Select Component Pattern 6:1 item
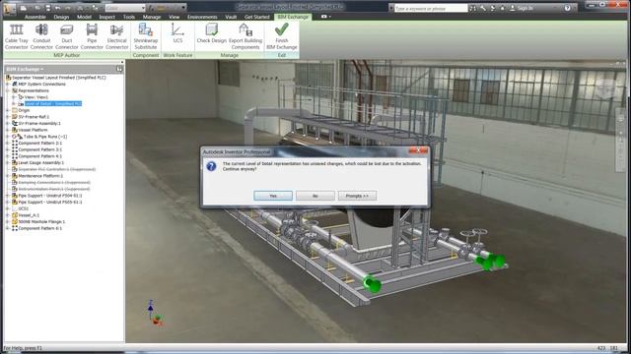Image resolution: width=631 pixels, height=354 pixels. 39,228
